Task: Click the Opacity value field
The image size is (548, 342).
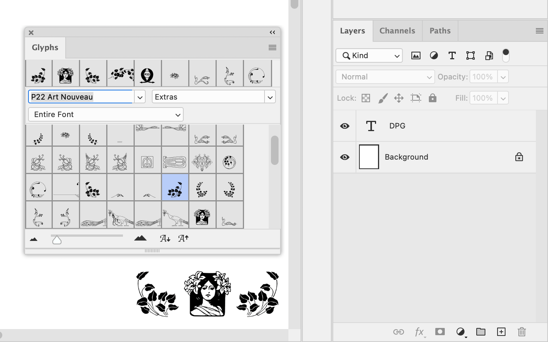Action: click(x=483, y=77)
